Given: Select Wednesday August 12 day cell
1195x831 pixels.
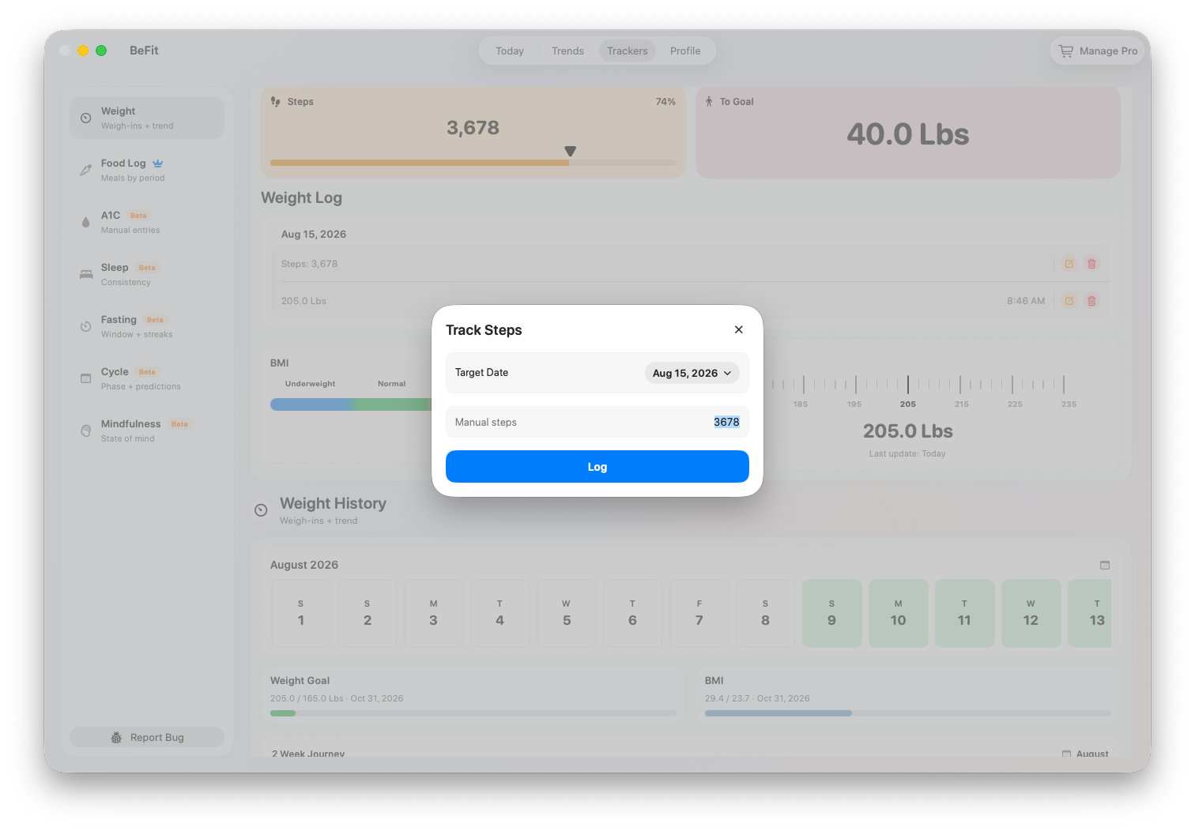Looking at the screenshot, I should (x=1031, y=613).
